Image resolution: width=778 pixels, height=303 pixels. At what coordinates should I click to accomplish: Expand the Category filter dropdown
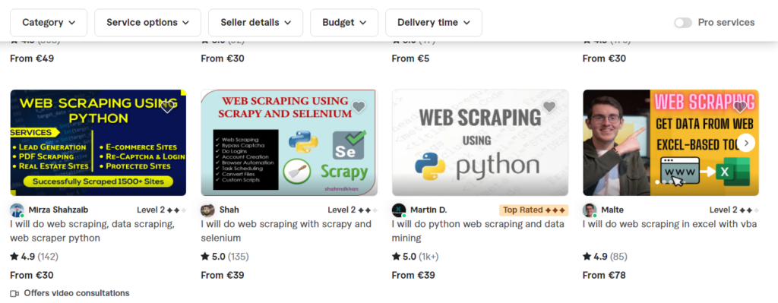pyautogui.click(x=49, y=23)
